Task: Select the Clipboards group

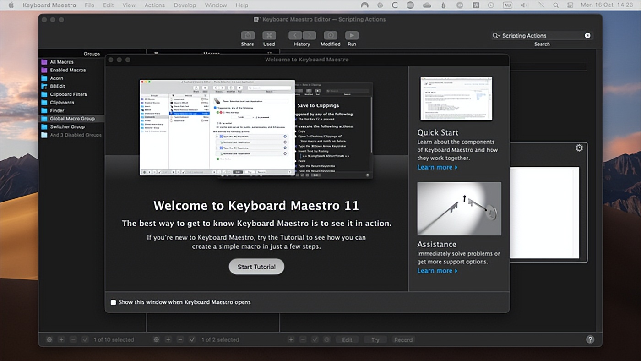Action: (71, 102)
